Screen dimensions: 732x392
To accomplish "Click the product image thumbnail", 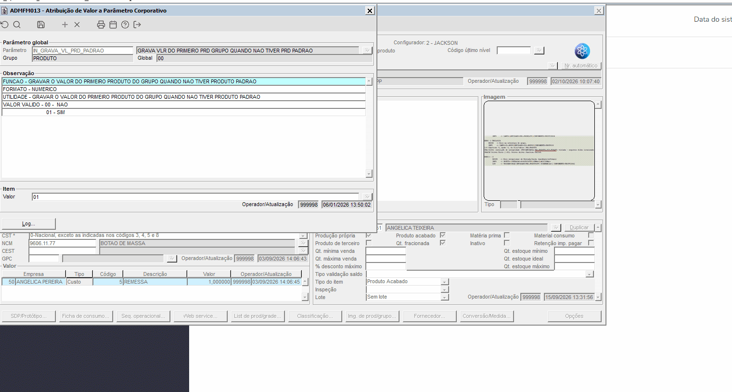I will (539, 150).
